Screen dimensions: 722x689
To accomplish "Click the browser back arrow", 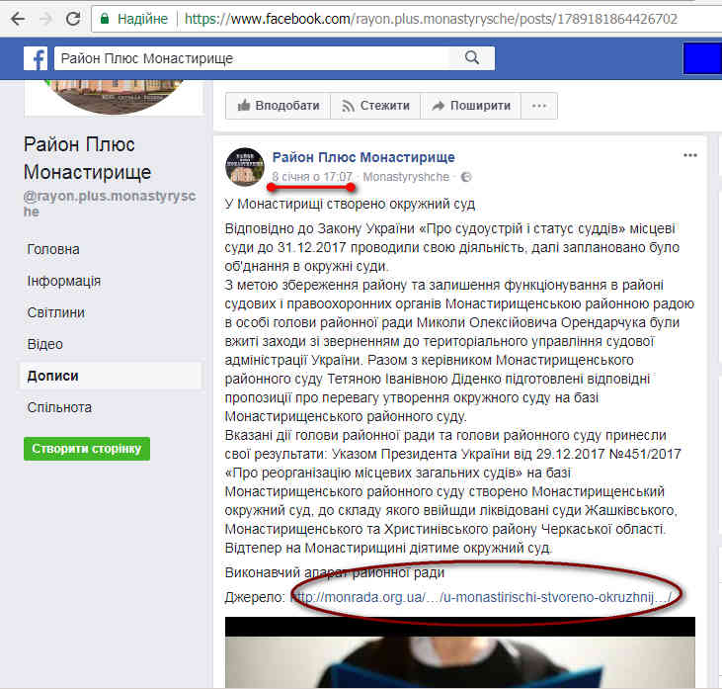I will coord(18,19).
